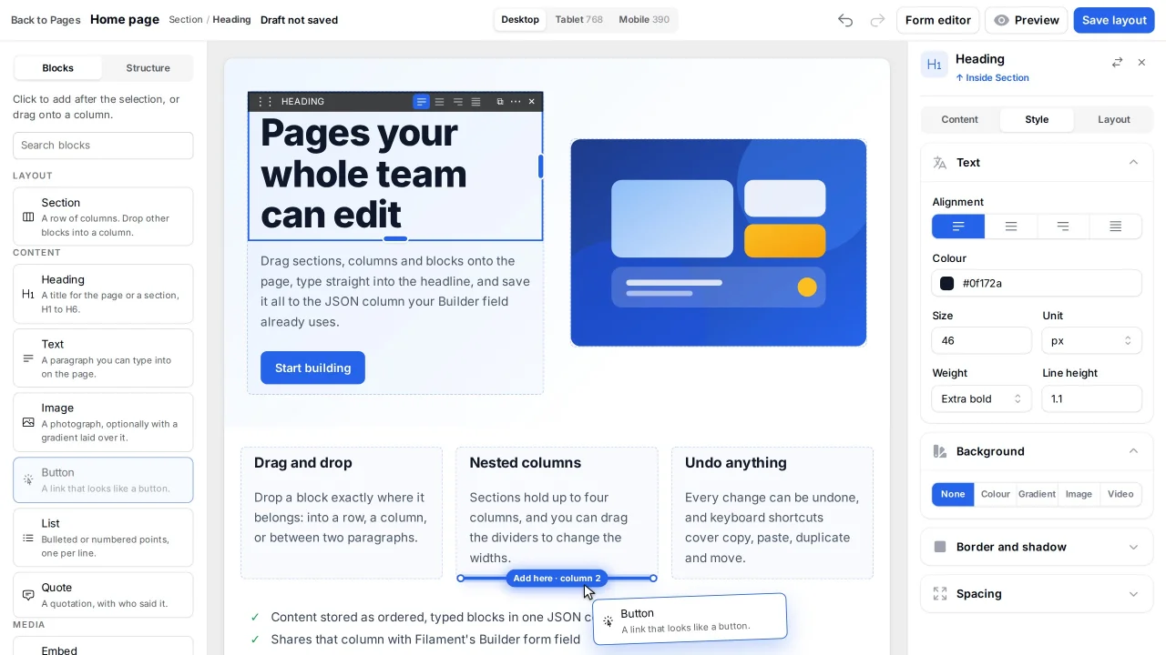Image resolution: width=1166 pixels, height=655 pixels.
Task: Switch to the Structure tab
Action: [x=148, y=68]
